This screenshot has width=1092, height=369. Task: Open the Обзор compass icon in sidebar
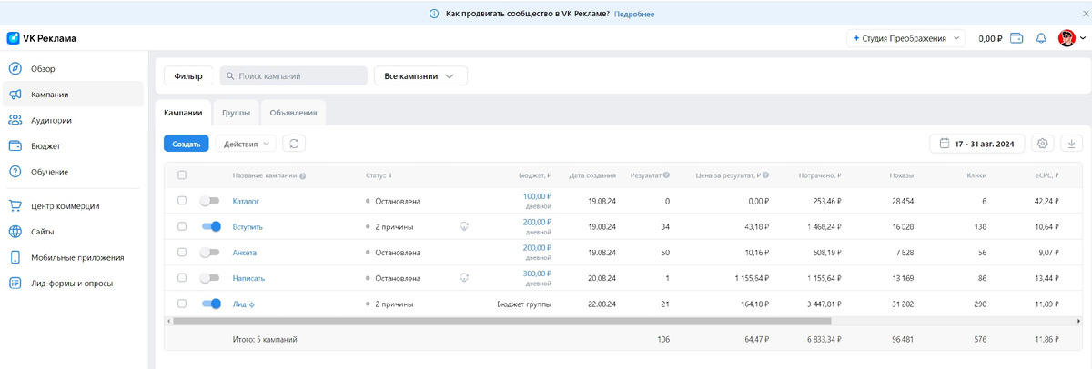15,68
